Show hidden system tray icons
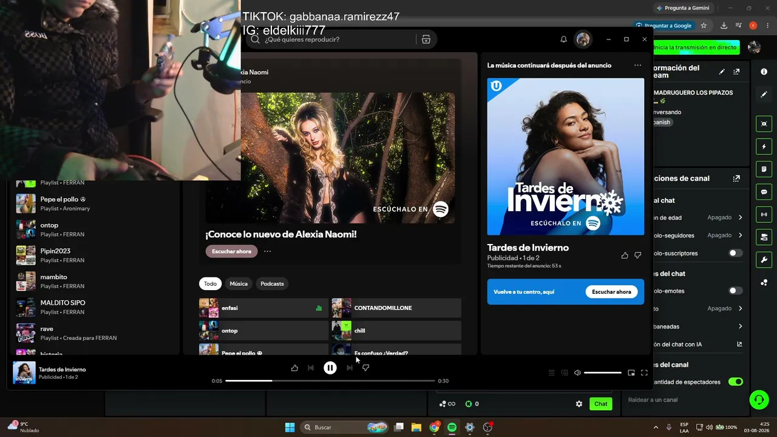 pyautogui.click(x=656, y=427)
